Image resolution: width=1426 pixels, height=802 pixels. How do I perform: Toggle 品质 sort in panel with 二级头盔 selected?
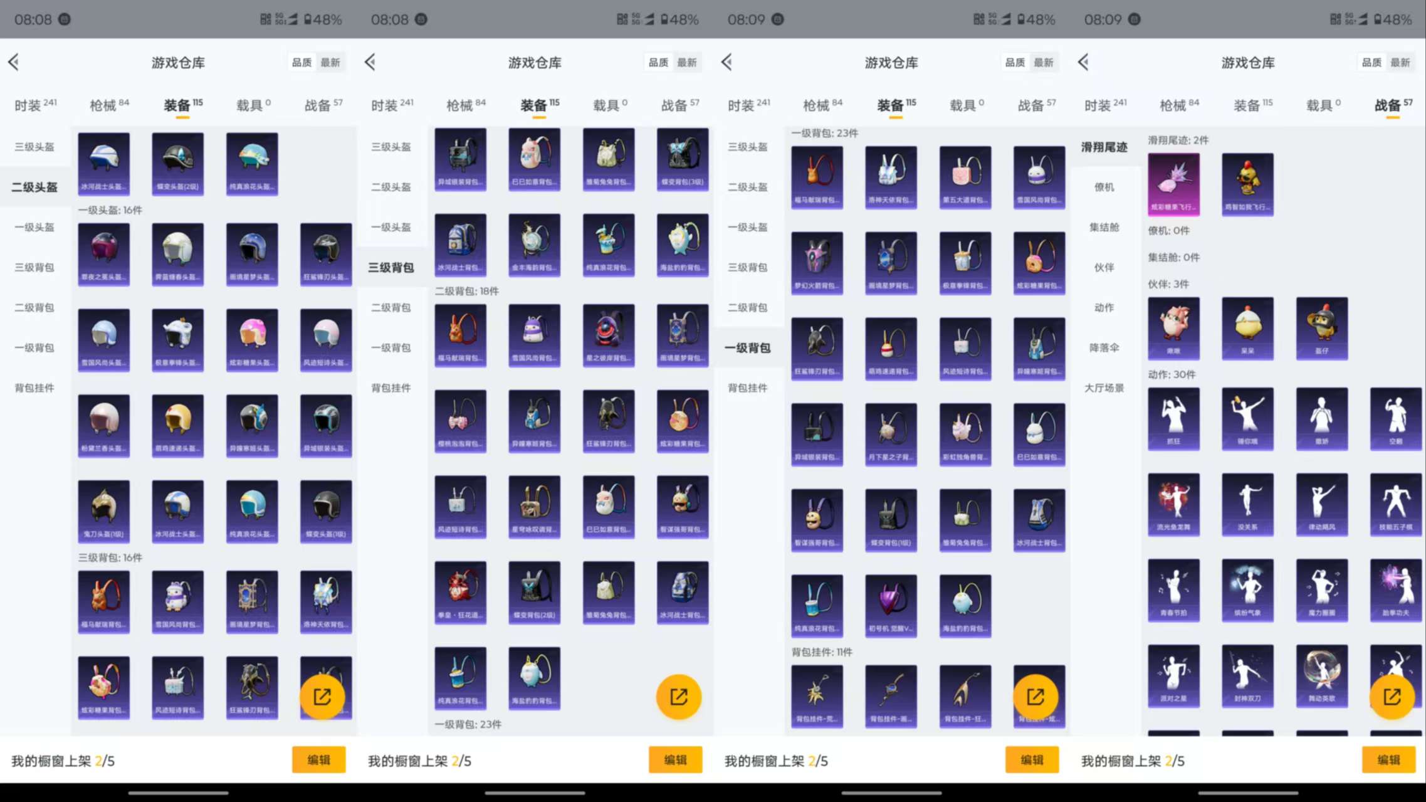[x=301, y=63]
